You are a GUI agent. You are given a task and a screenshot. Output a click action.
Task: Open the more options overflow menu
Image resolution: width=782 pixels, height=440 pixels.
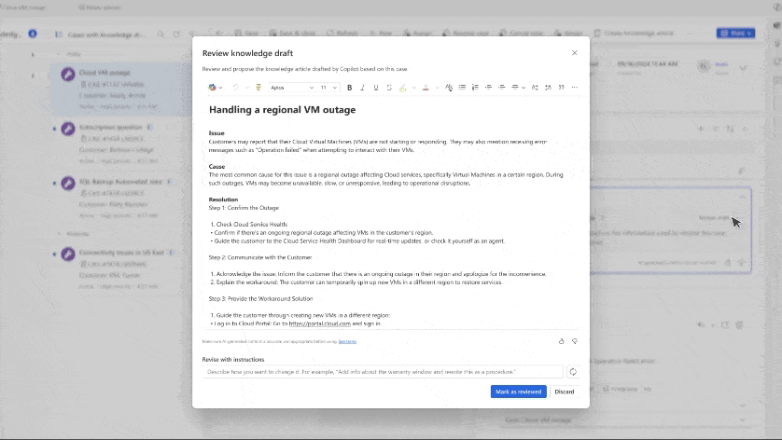[x=575, y=88]
